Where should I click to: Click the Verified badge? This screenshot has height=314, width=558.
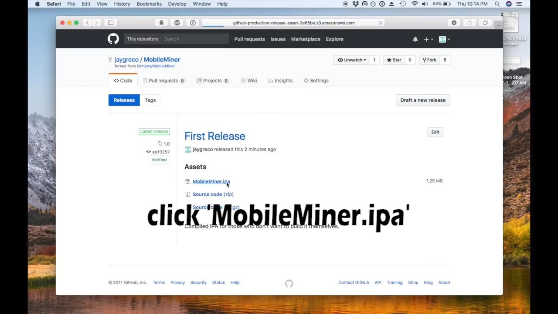[159, 160]
